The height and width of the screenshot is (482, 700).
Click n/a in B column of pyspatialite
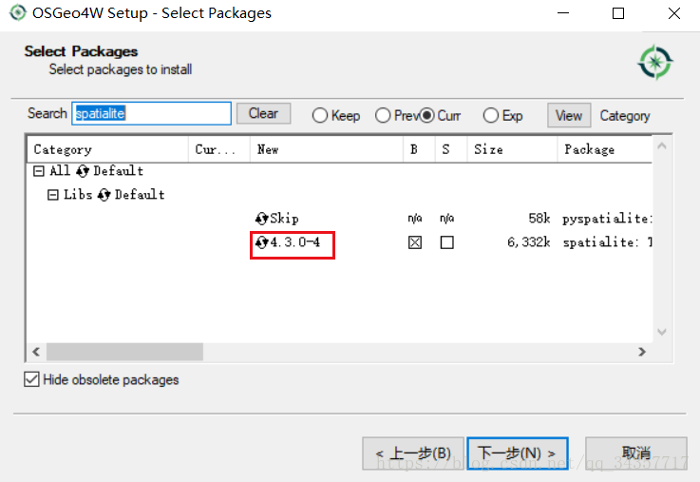click(x=415, y=219)
